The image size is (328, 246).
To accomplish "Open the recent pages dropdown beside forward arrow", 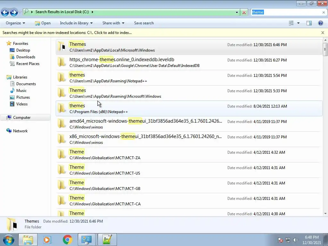I will tap(20, 12).
